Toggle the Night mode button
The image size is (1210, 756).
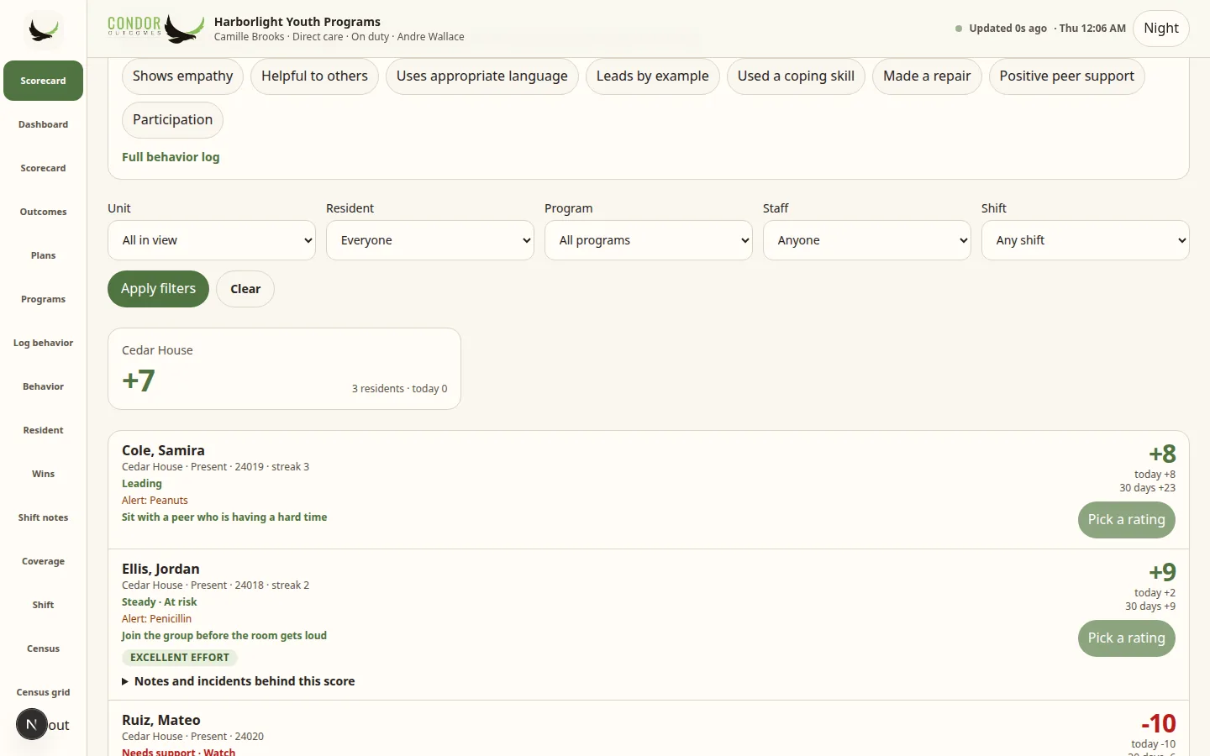click(1161, 29)
